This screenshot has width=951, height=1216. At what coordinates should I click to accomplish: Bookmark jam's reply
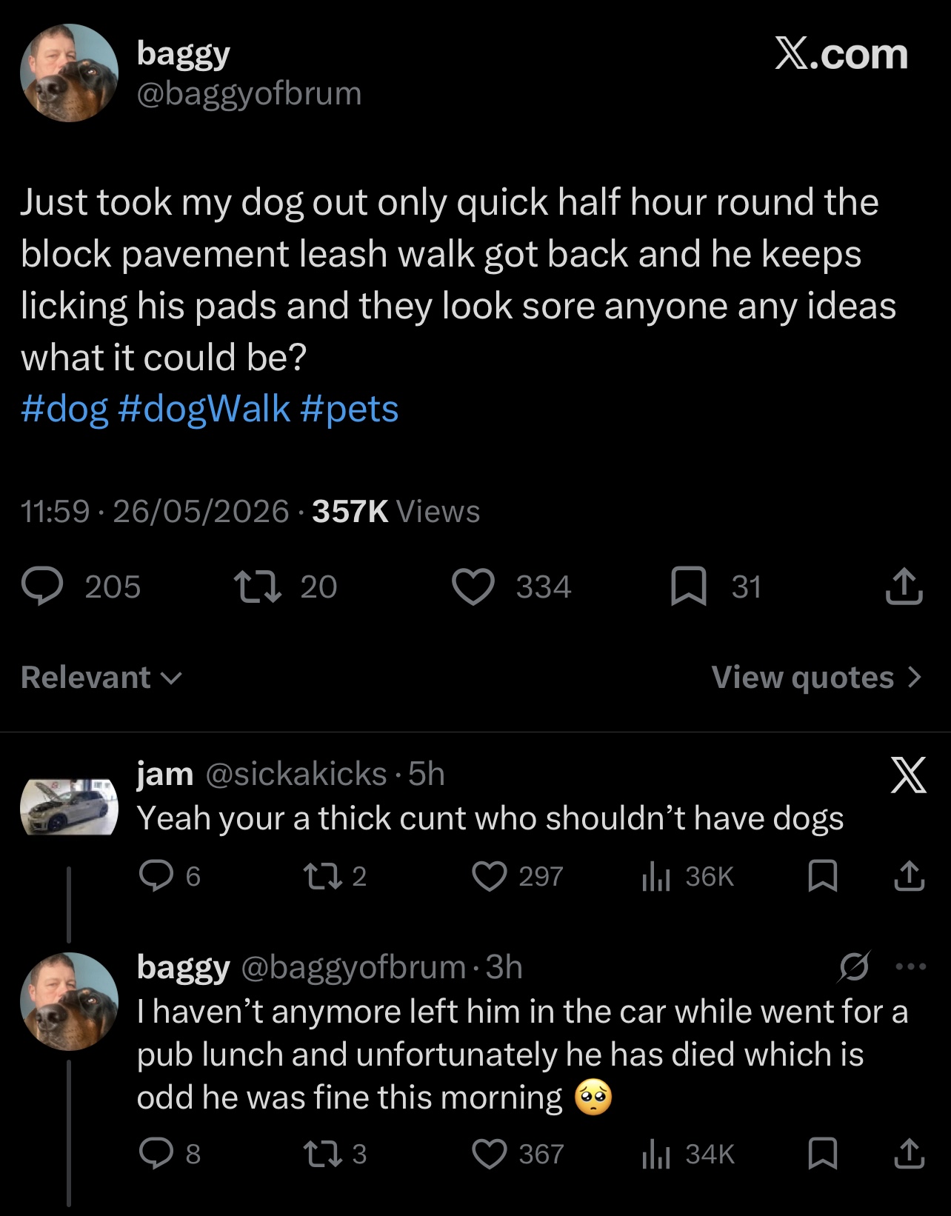pyautogui.click(x=822, y=876)
